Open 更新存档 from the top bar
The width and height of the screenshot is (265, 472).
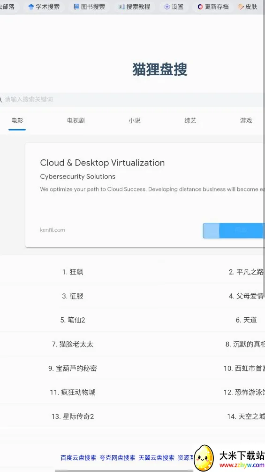pyautogui.click(x=213, y=7)
